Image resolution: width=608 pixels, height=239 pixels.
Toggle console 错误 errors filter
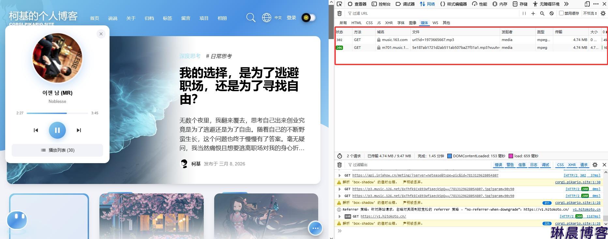click(498, 165)
